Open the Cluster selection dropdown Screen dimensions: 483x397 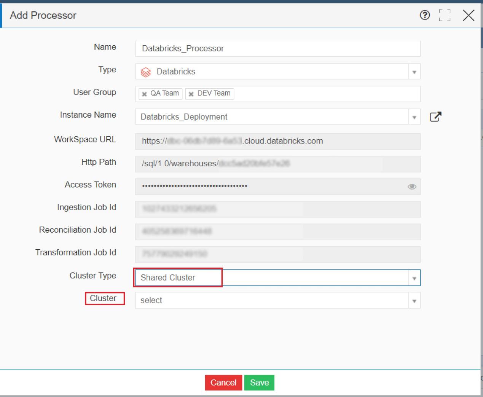point(414,300)
